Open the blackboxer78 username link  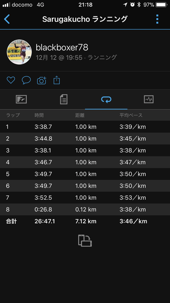point(62,47)
